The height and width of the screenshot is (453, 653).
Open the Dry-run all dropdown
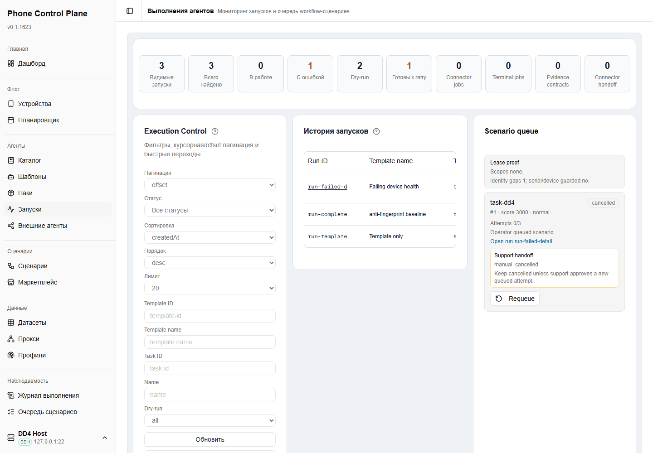coord(210,420)
